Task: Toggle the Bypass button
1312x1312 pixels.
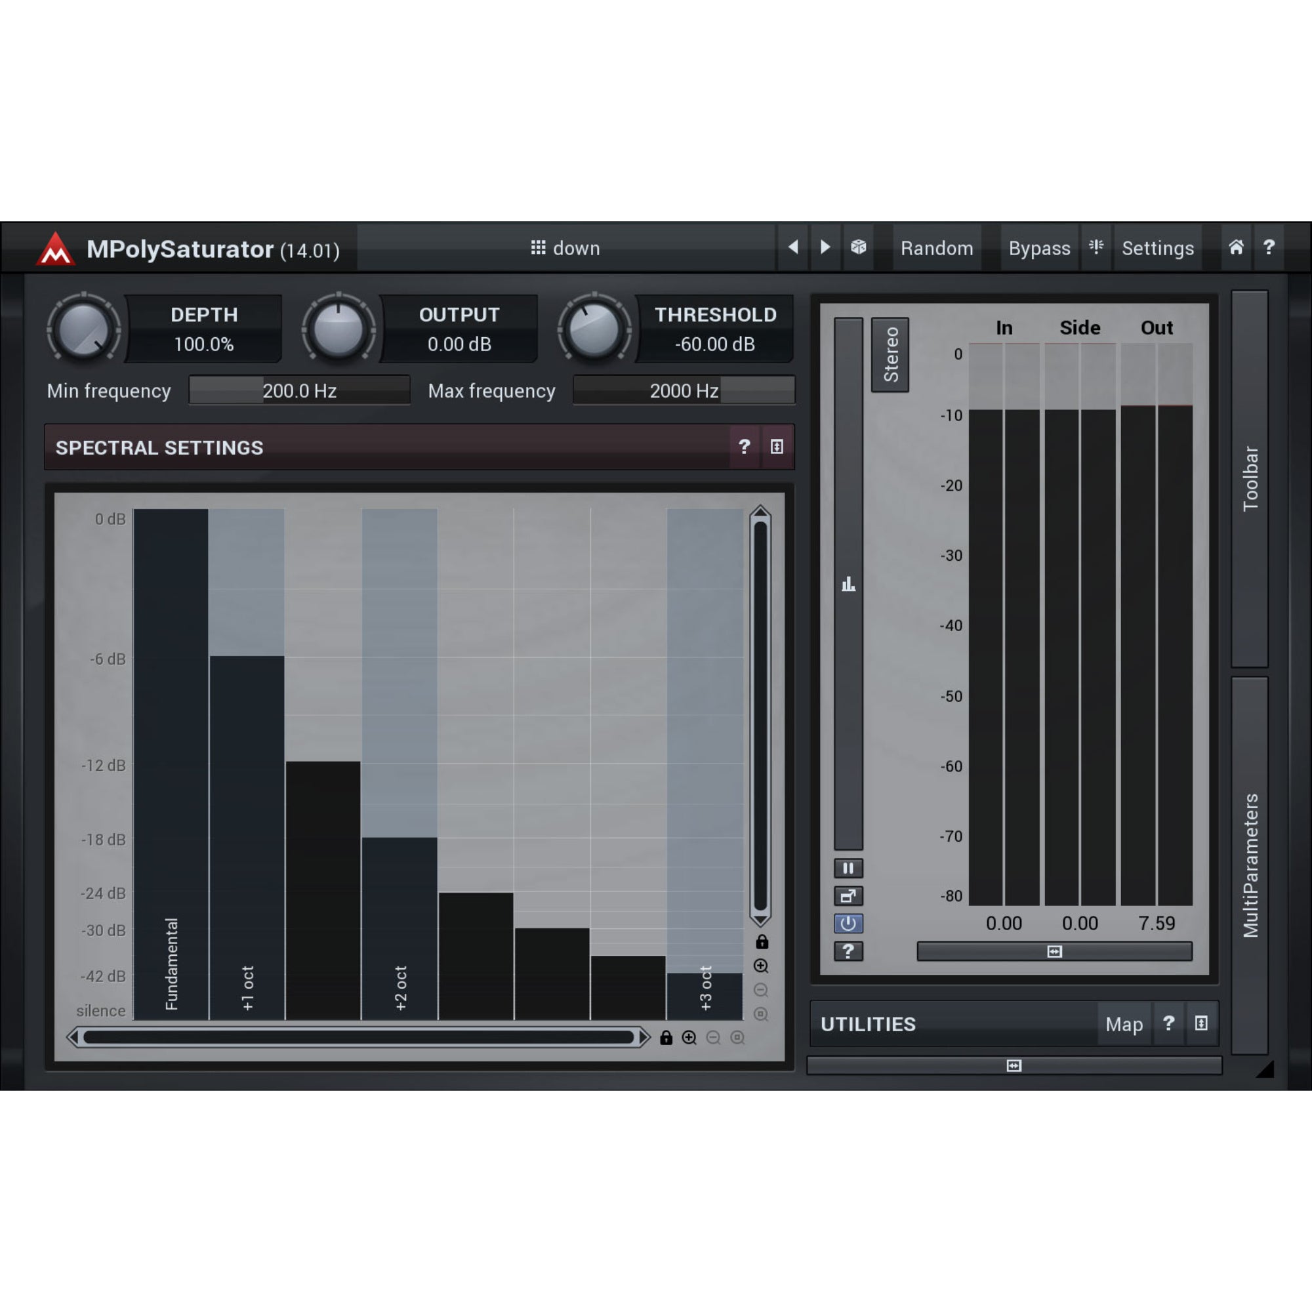Action: click(1039, 248)
